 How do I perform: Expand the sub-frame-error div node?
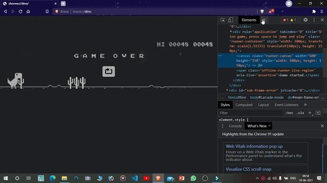(x=227, y=90)
